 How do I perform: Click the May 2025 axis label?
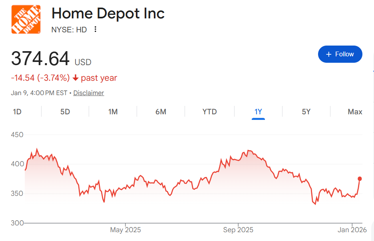[125, 230]
